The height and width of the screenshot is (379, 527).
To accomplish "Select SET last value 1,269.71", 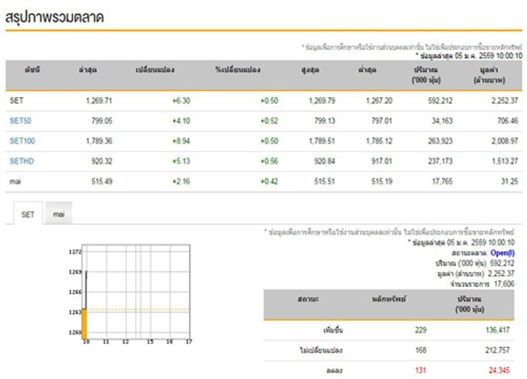I will (99, 101).
